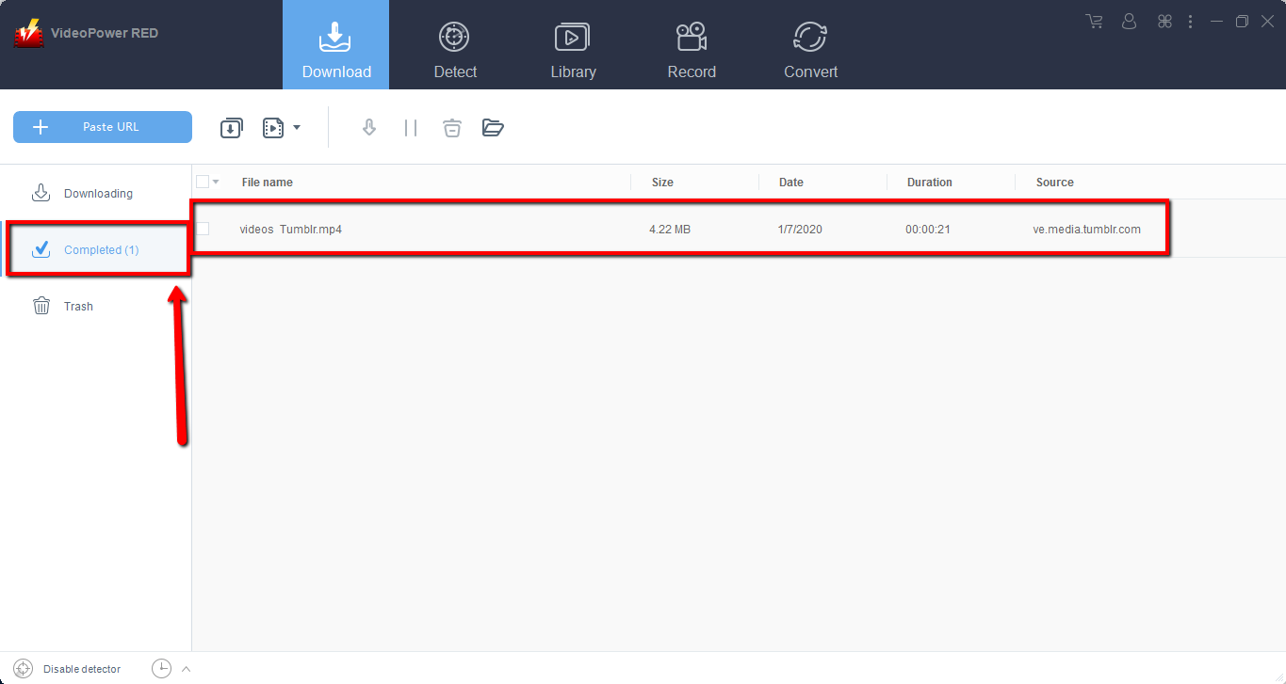Viewport: 1286px width, 684px height.
Task: Expand the chevron beside the clock icon
Action: coord(186,669)
